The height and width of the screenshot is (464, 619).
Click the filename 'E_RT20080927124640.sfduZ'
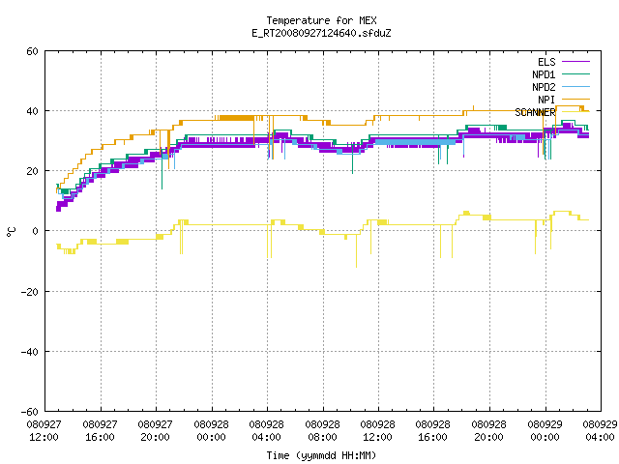(321, 33)
